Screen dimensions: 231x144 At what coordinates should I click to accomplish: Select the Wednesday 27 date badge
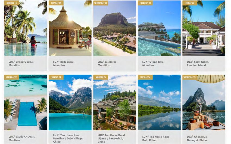(x=190, y=77)
